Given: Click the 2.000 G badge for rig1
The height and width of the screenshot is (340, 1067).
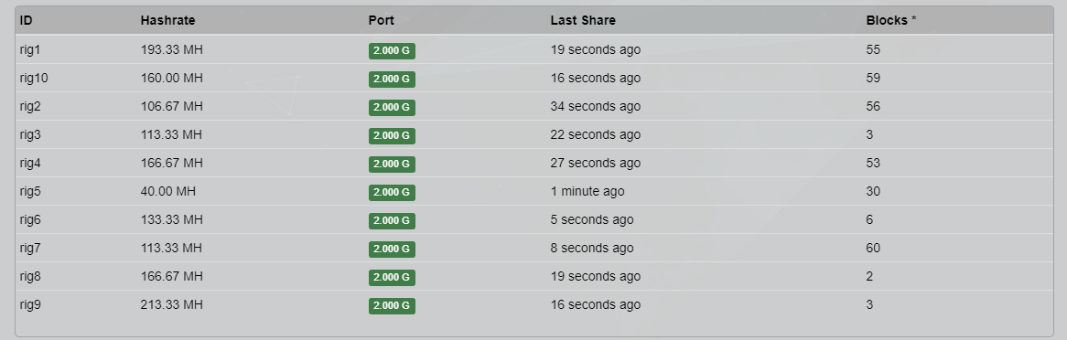Looking at the screenshot, I should pyautogui.click(x=392, y=51).
